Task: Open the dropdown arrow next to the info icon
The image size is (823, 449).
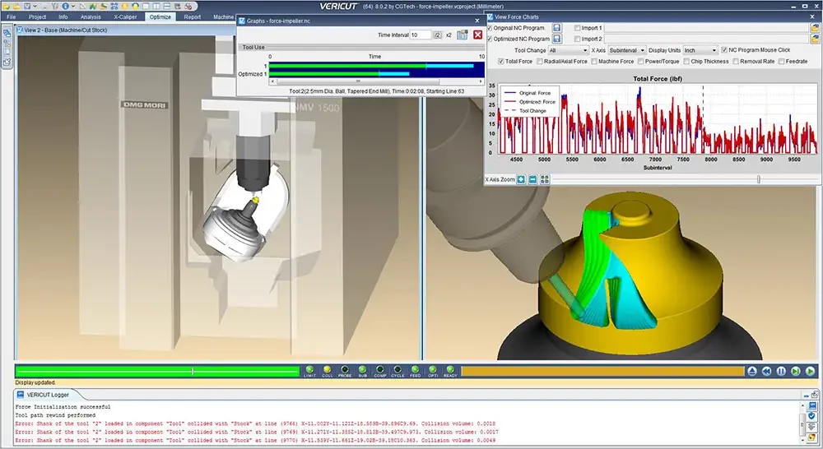Action: pos(73,7)
